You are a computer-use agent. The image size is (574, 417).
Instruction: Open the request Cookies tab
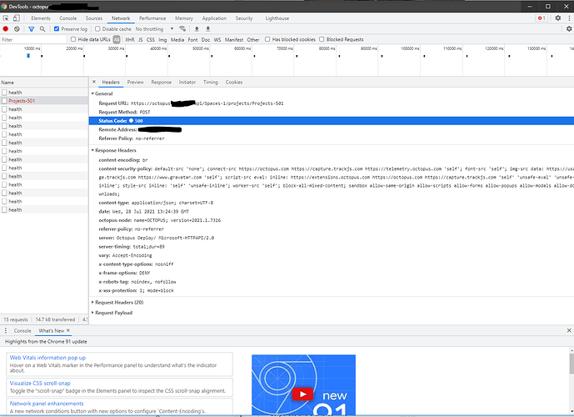coord(234,82)
